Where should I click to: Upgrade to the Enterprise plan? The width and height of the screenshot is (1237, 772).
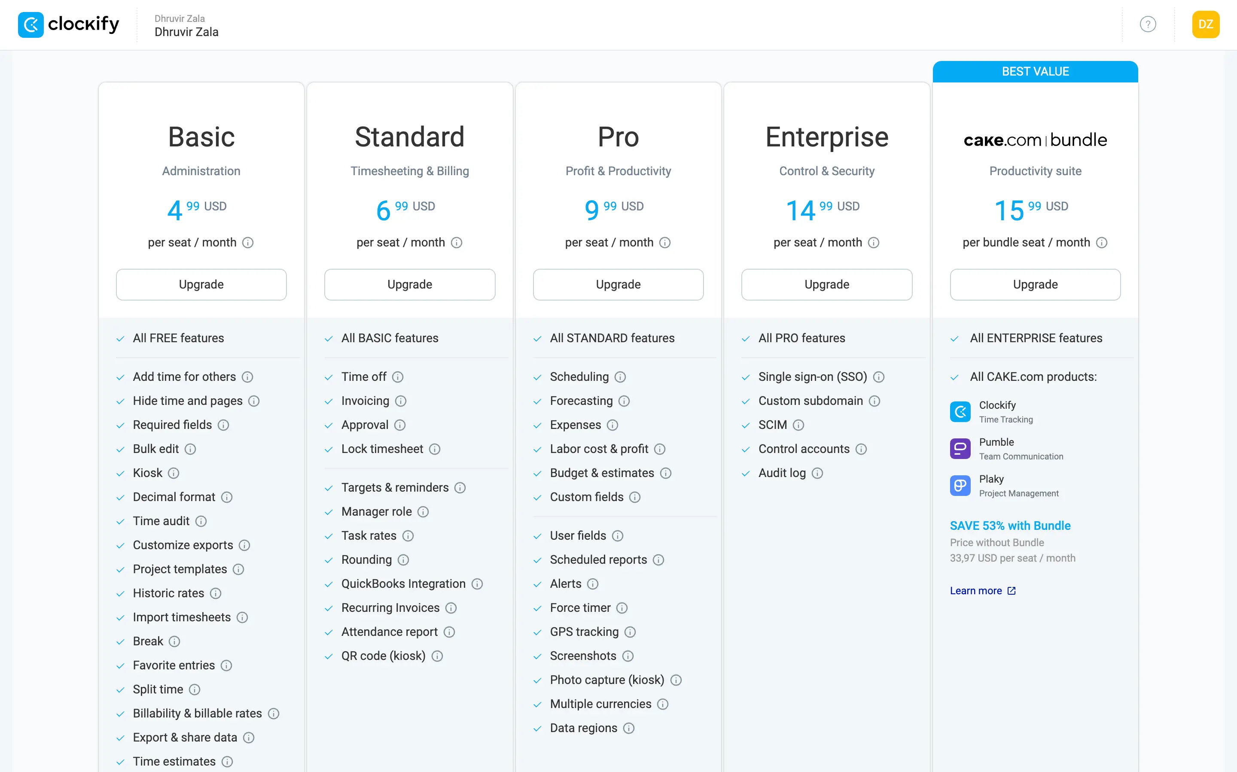[x=826, y=284]
